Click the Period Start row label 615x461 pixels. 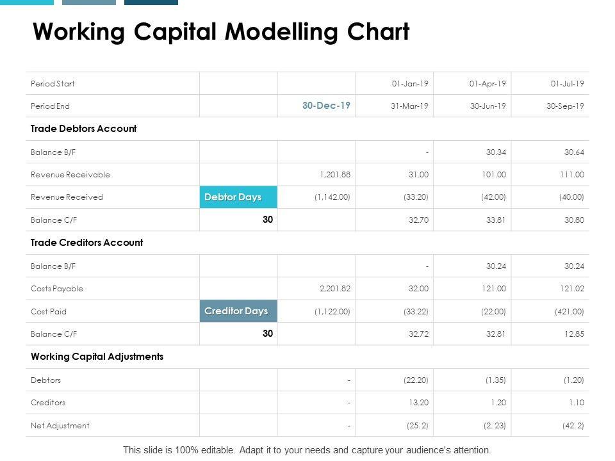tap(53, 84)
